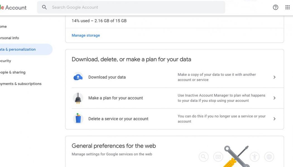Click the search magnifier in the search bar
The width and height of the screenshot is (293, 167).
click(44, 7)
